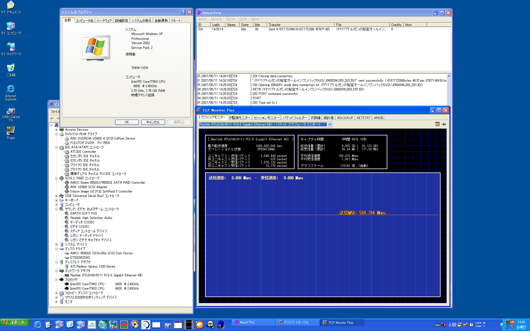Open the Security menu in AdminView
The width and height of the screenshot is (530, 331).
tap(216, 19)
